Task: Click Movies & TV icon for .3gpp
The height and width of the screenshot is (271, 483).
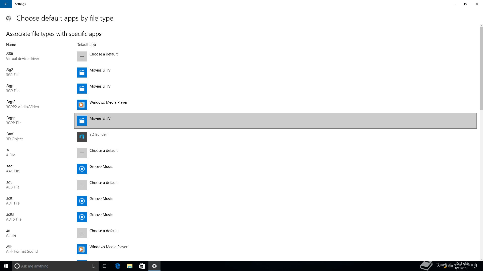Action: coord(82,121)
